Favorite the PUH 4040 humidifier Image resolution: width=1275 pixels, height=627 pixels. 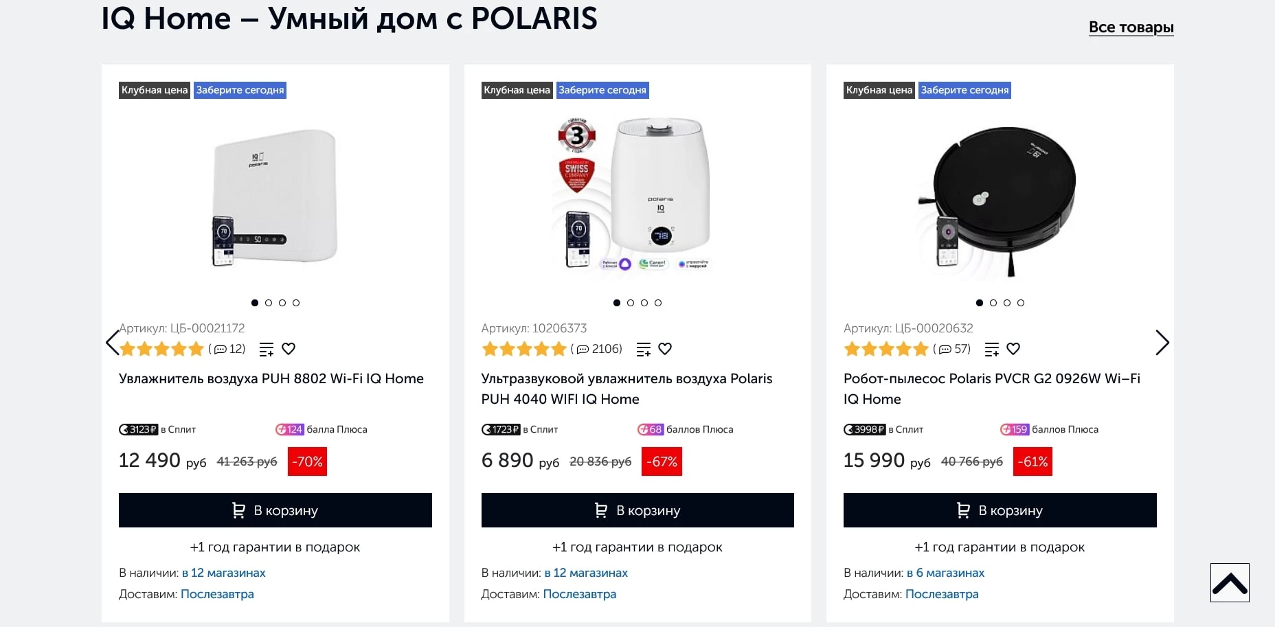(665, 349)
